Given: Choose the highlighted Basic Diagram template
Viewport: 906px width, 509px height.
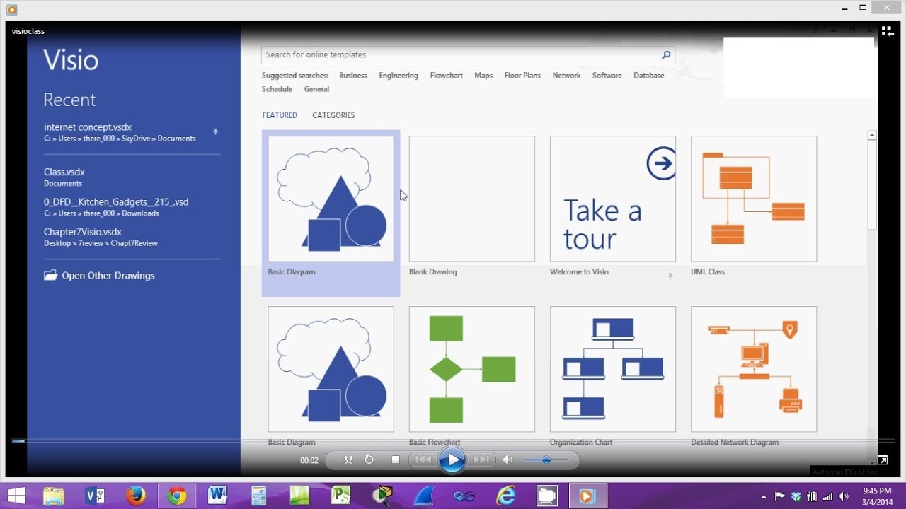Looking at the screenshot, I should 331,212.
